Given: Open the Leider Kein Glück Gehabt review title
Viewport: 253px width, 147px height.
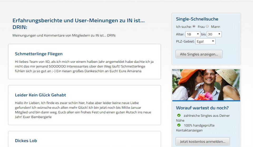Looking at the screenshot, I should pos(41,95).
